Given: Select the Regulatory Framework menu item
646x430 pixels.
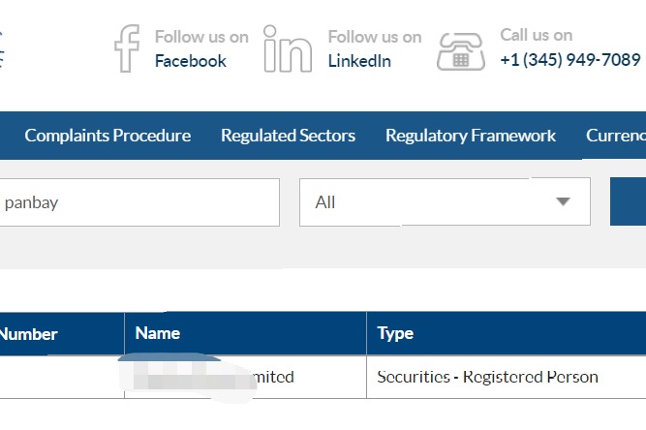Looking at the screenshot, I should (x=471, y=136).
